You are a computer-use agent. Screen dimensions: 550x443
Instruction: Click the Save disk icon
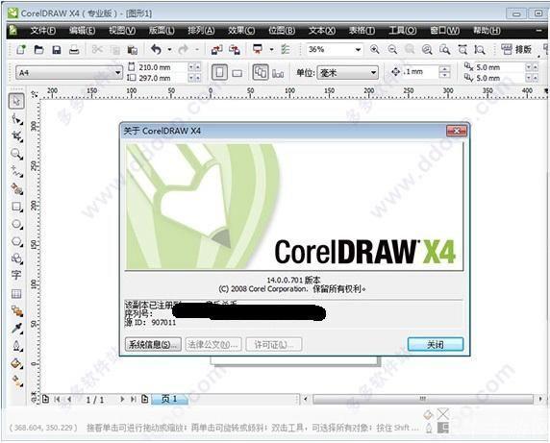57,50
